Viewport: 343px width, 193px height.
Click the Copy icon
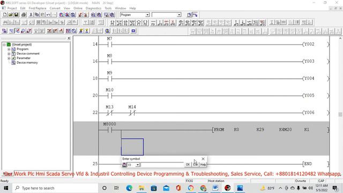(37, 14)
